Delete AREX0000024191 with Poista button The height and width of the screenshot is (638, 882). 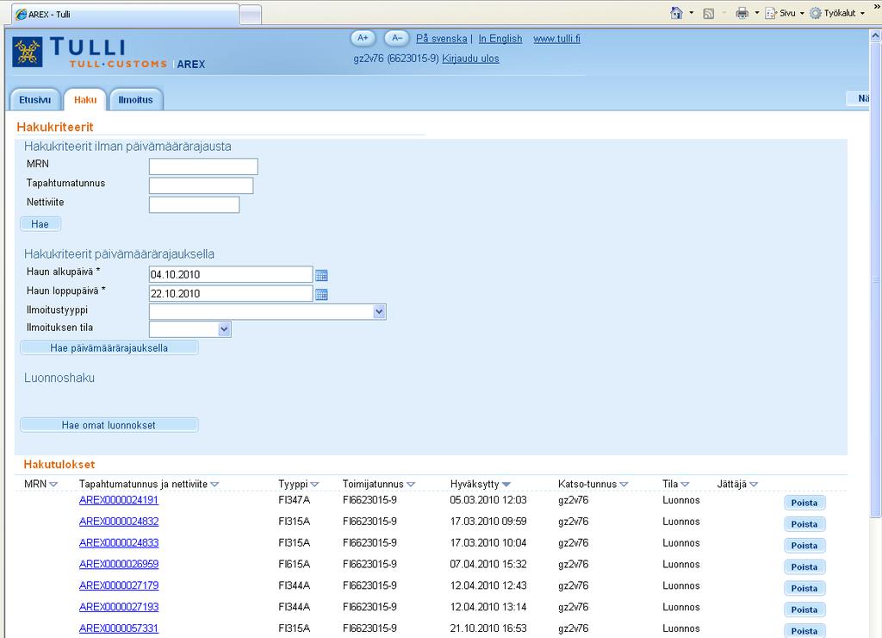coord(804,503)
